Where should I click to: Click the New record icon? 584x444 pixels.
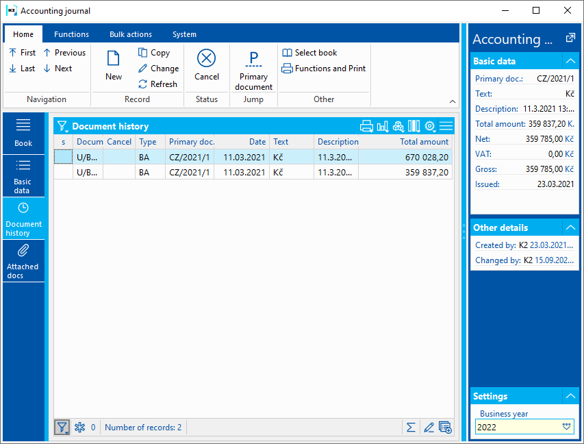114,66
